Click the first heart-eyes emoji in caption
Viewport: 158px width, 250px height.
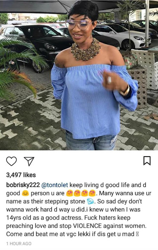(69, 193)
